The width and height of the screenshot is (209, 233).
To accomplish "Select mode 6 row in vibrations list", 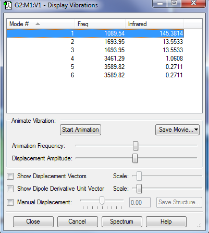I will 95,75.
